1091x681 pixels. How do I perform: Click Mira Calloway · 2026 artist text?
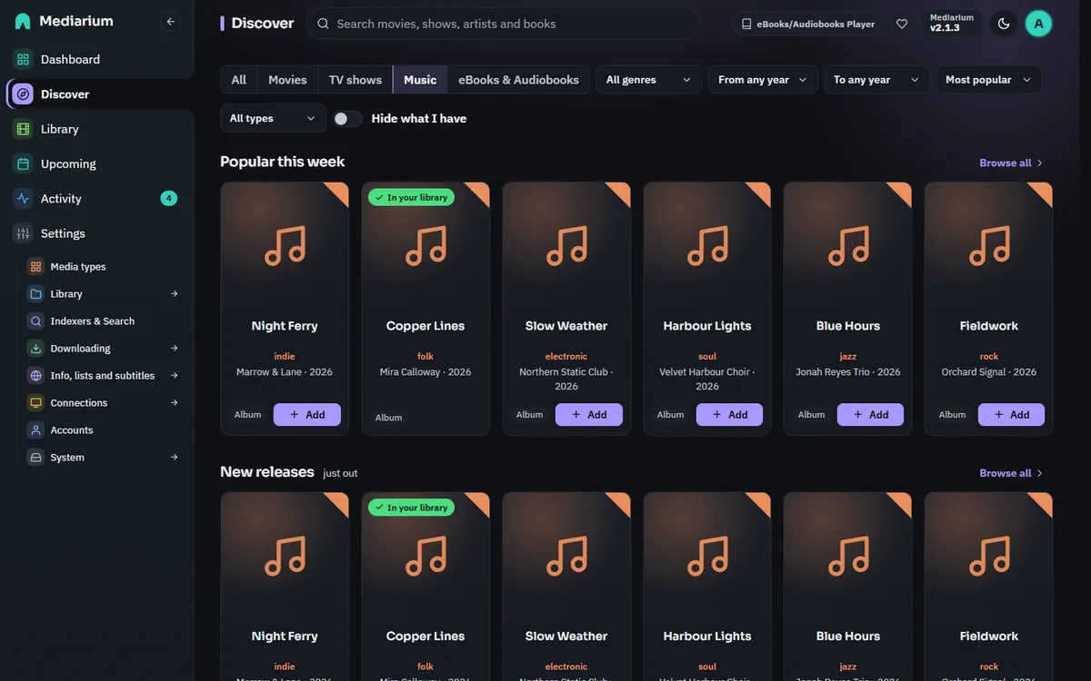425,372
